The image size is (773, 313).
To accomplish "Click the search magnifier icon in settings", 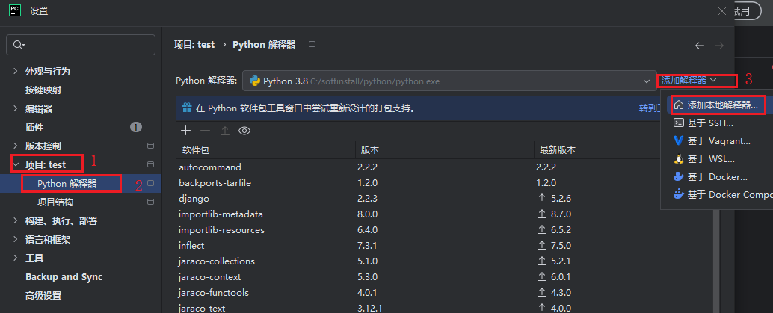I will [x=19, y=45].
